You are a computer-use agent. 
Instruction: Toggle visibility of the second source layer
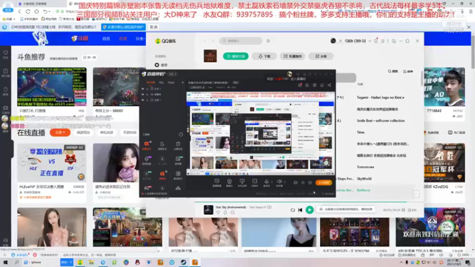142,94
